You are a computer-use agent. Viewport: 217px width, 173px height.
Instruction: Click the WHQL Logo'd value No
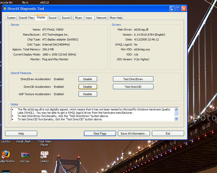point(136,45)
